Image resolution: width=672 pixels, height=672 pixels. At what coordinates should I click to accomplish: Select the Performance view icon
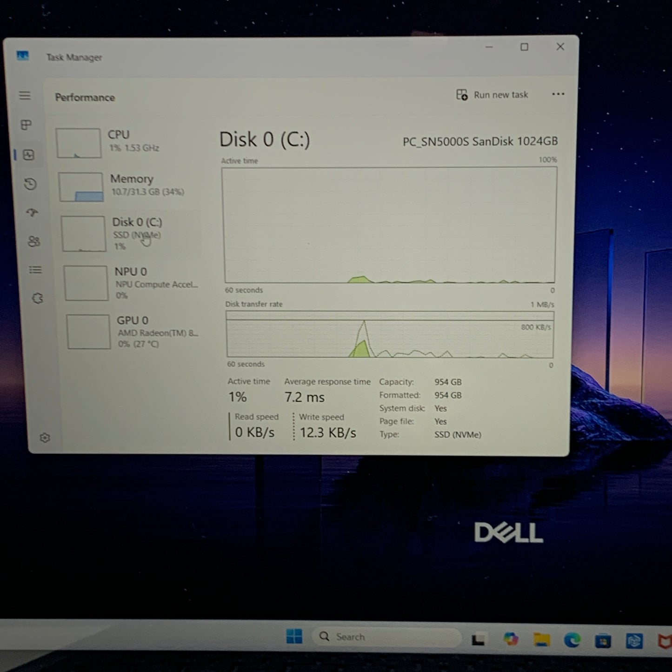click(x=29, y=155)
